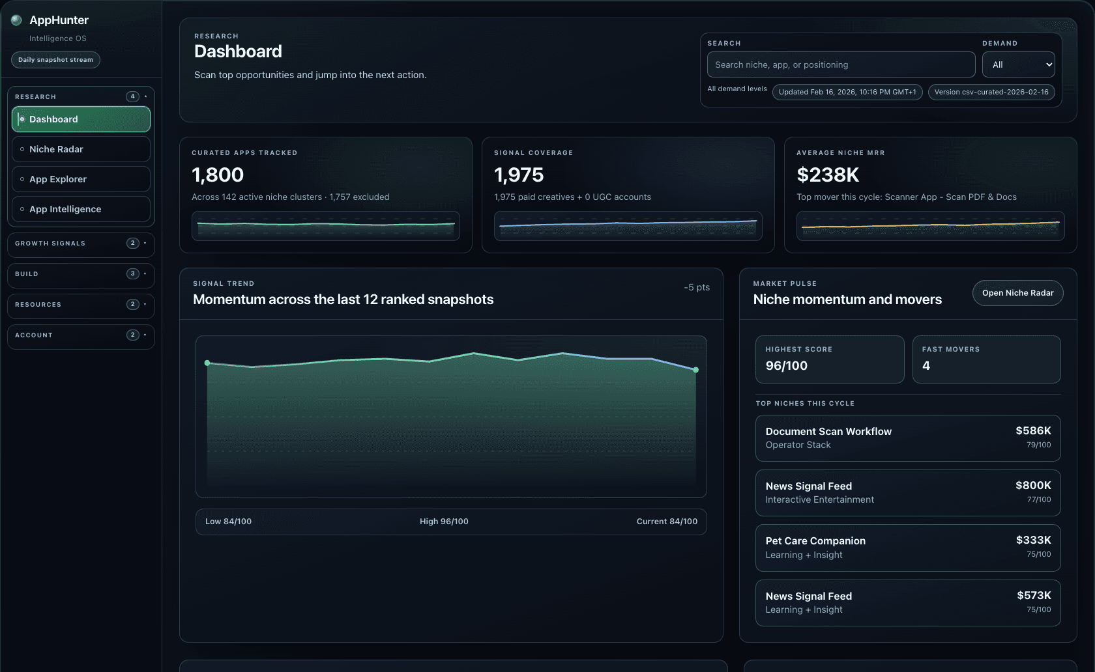This screenshot has height=672, width=1095.
Task: Click the Build badge showing 3
Action: [133, 273]
